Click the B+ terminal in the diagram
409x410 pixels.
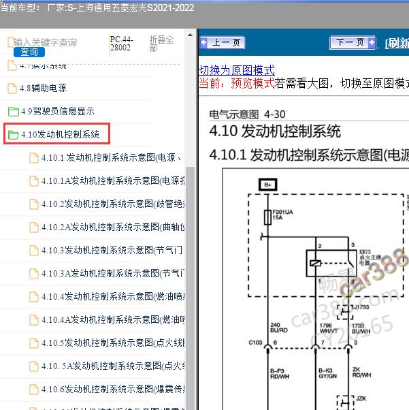tap(267, 185)
